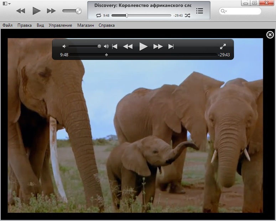Set max volume with the loud speaker icon
Screen dimensions: 276x221
[x=106, y=46]
